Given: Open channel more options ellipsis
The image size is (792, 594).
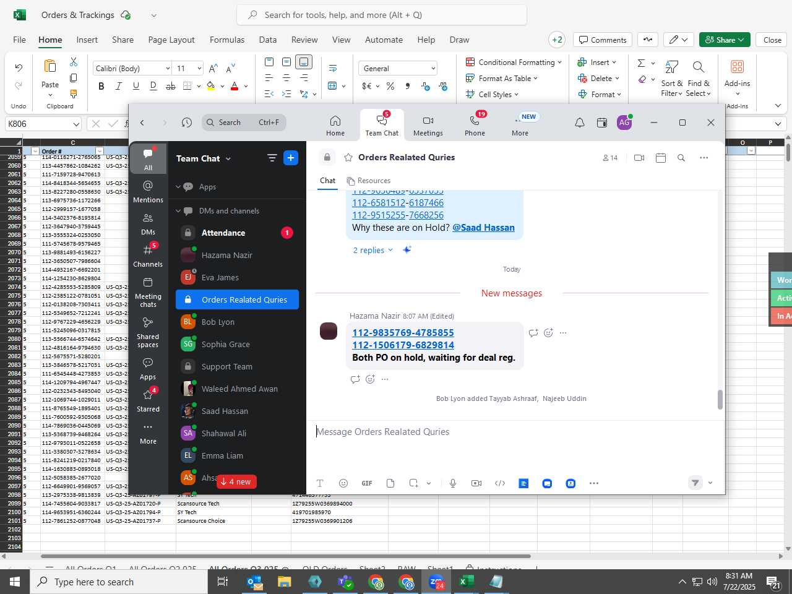Looking at the screenshot, I should 704,158.
